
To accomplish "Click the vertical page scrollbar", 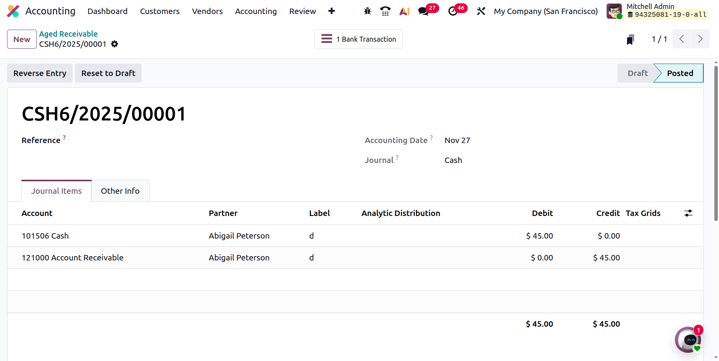I will tap(716, 143).
